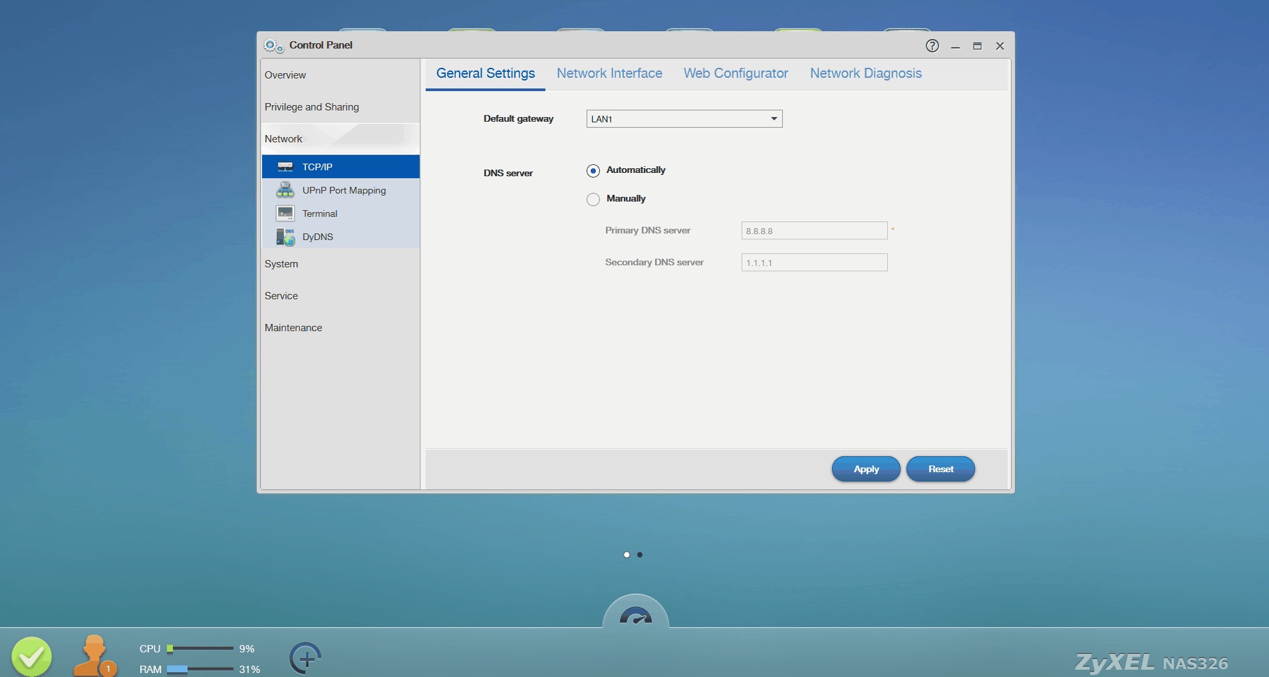Click the RAM usage bar

(200, 669)
